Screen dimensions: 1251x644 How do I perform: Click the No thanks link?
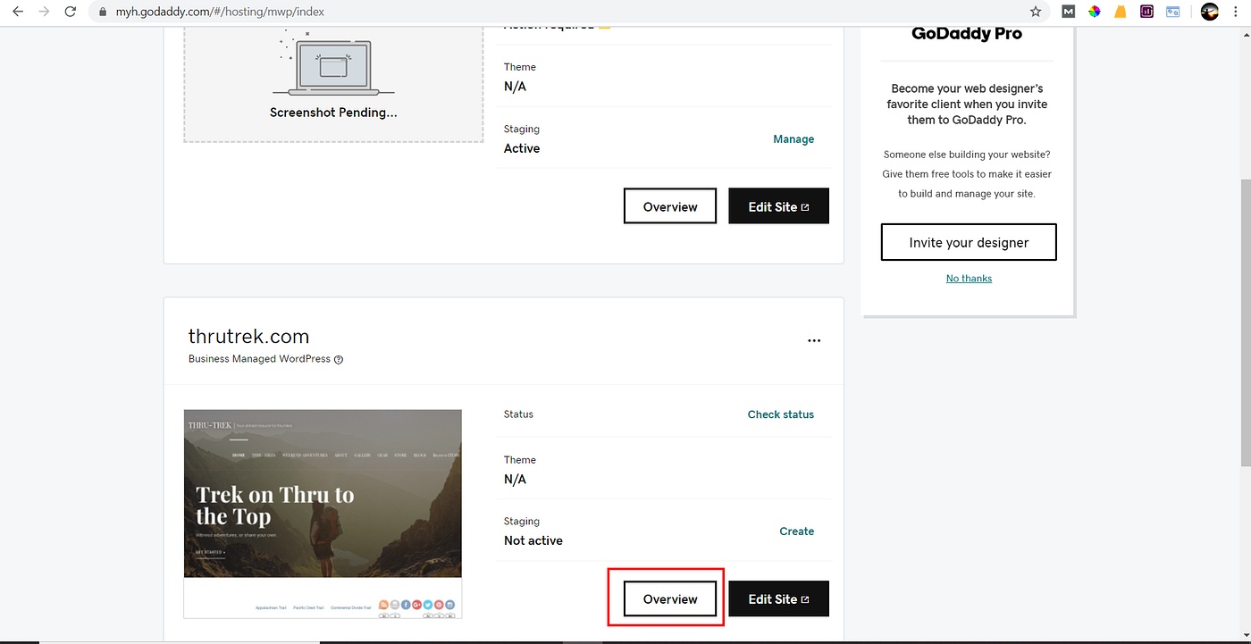tap(969, 279)
